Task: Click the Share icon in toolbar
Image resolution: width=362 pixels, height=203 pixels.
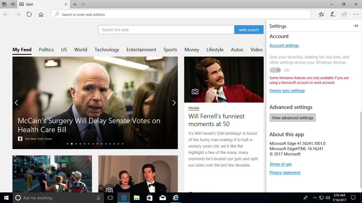Action: pyautogui.click(x=344, y=15)
